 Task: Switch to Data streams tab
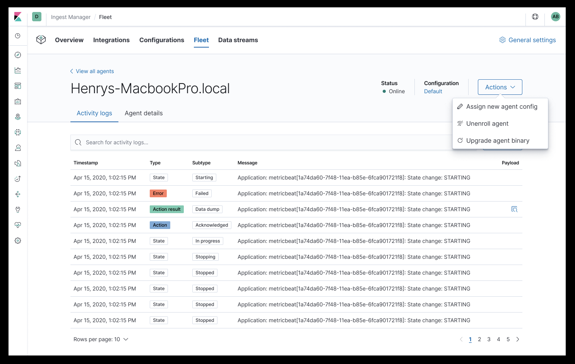click(238, 40)
